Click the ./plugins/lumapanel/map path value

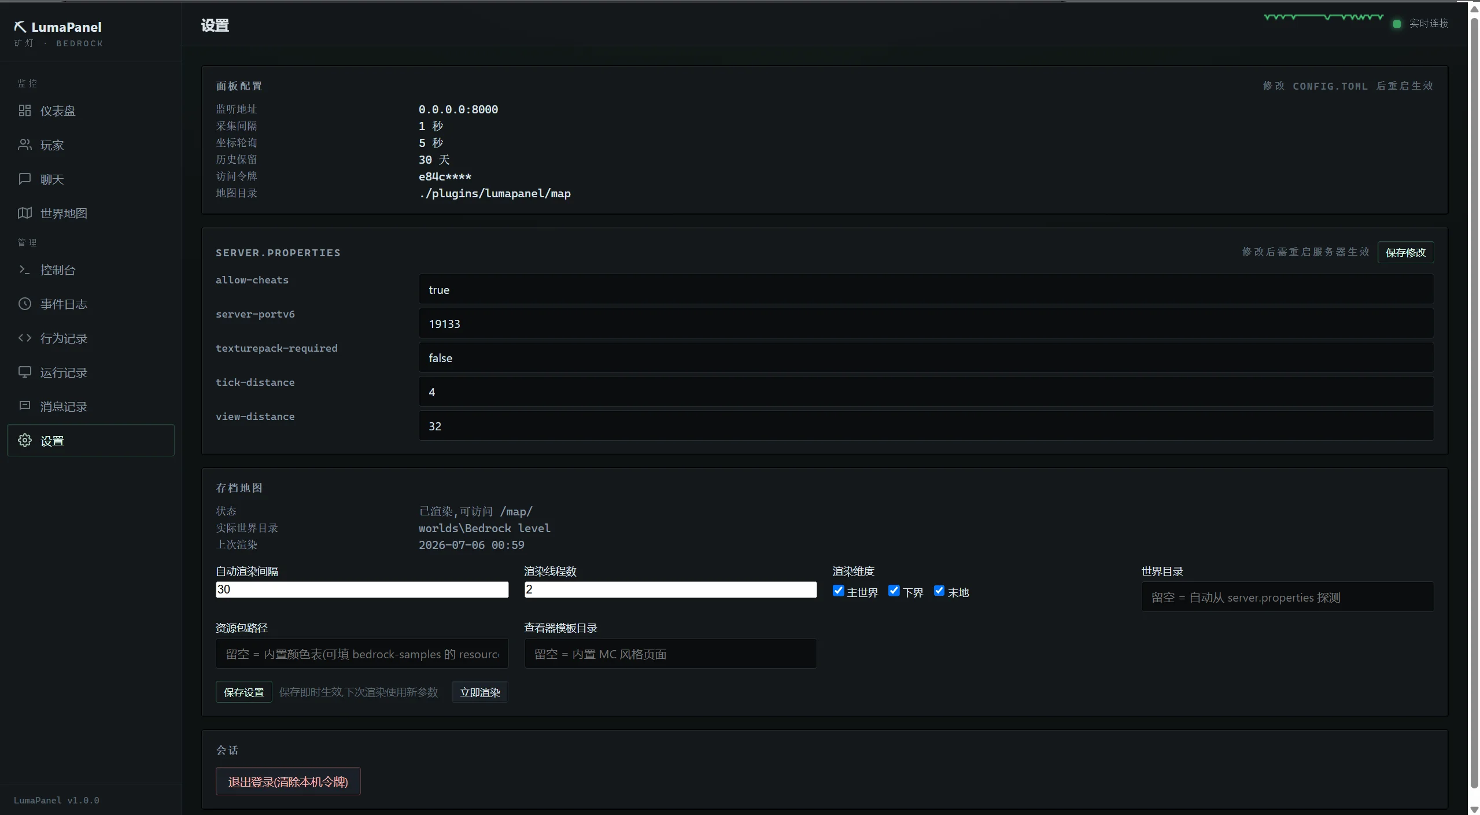coord(494,193)
